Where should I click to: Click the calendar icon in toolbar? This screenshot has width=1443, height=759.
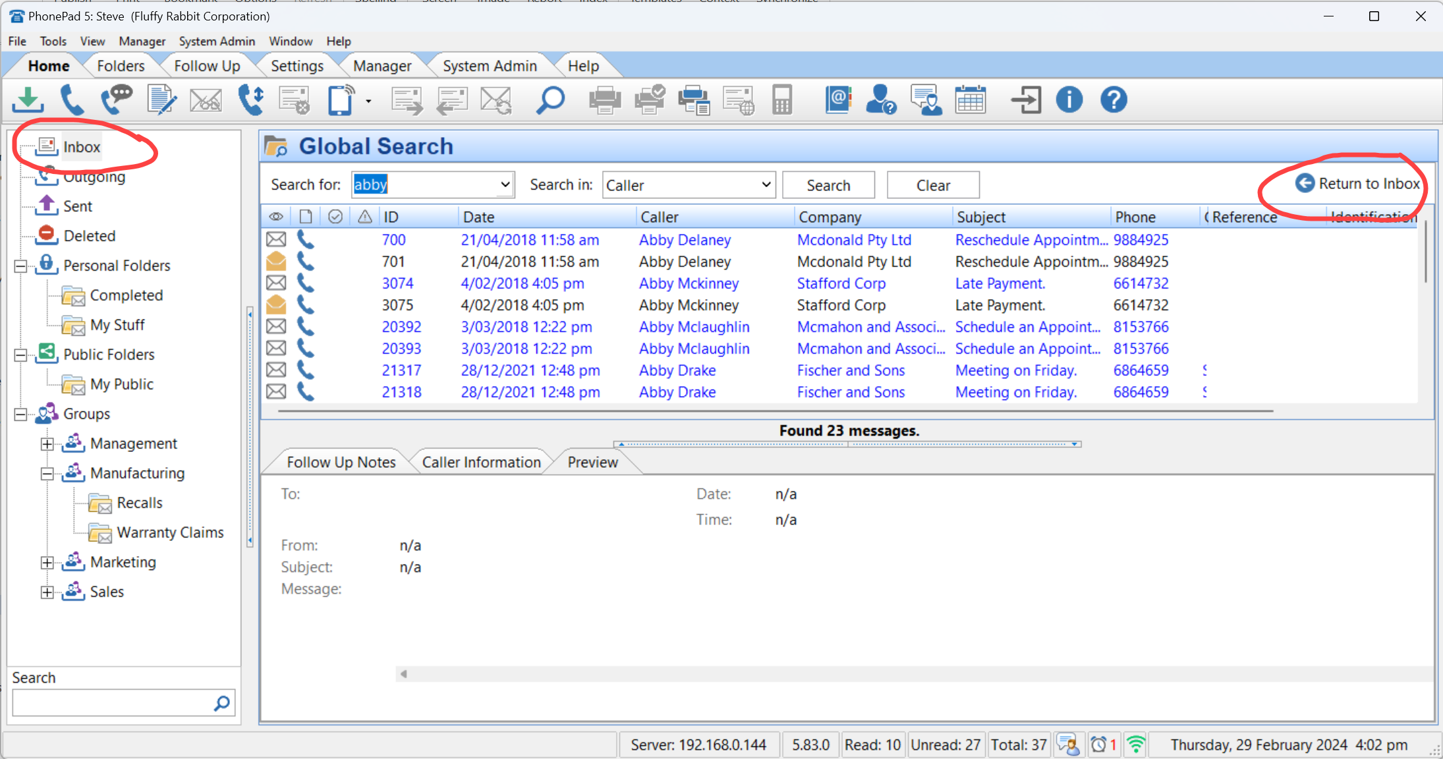[x=973, y=101]
